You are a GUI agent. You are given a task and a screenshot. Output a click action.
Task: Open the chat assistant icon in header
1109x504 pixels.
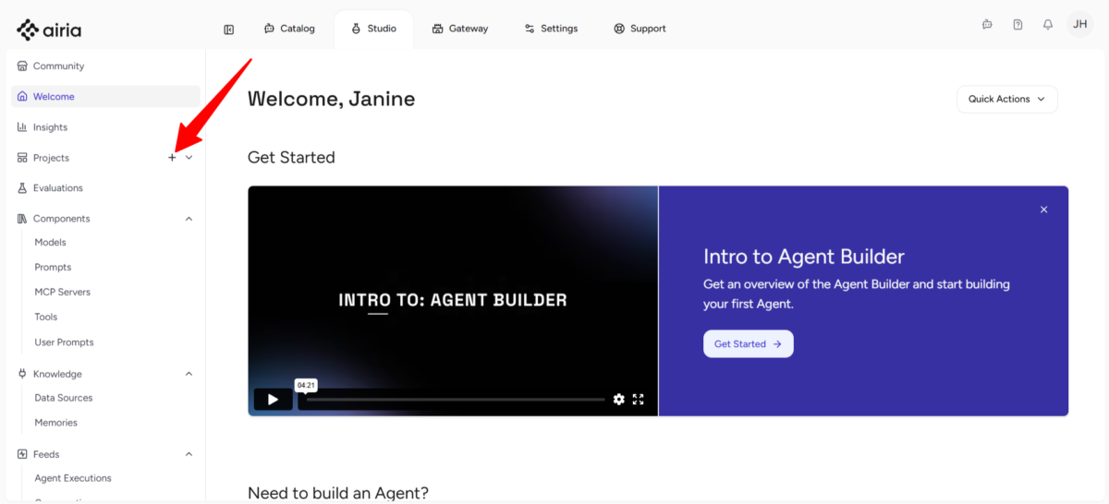[x=987, y=25]
